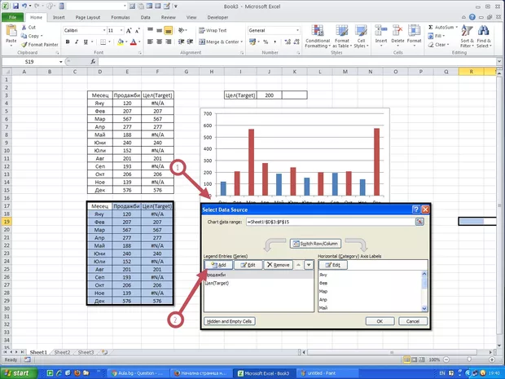This screenshot has width=505, height=379.
Task: Open Conditional Formatting menu
Action: [x=318, y=37]
